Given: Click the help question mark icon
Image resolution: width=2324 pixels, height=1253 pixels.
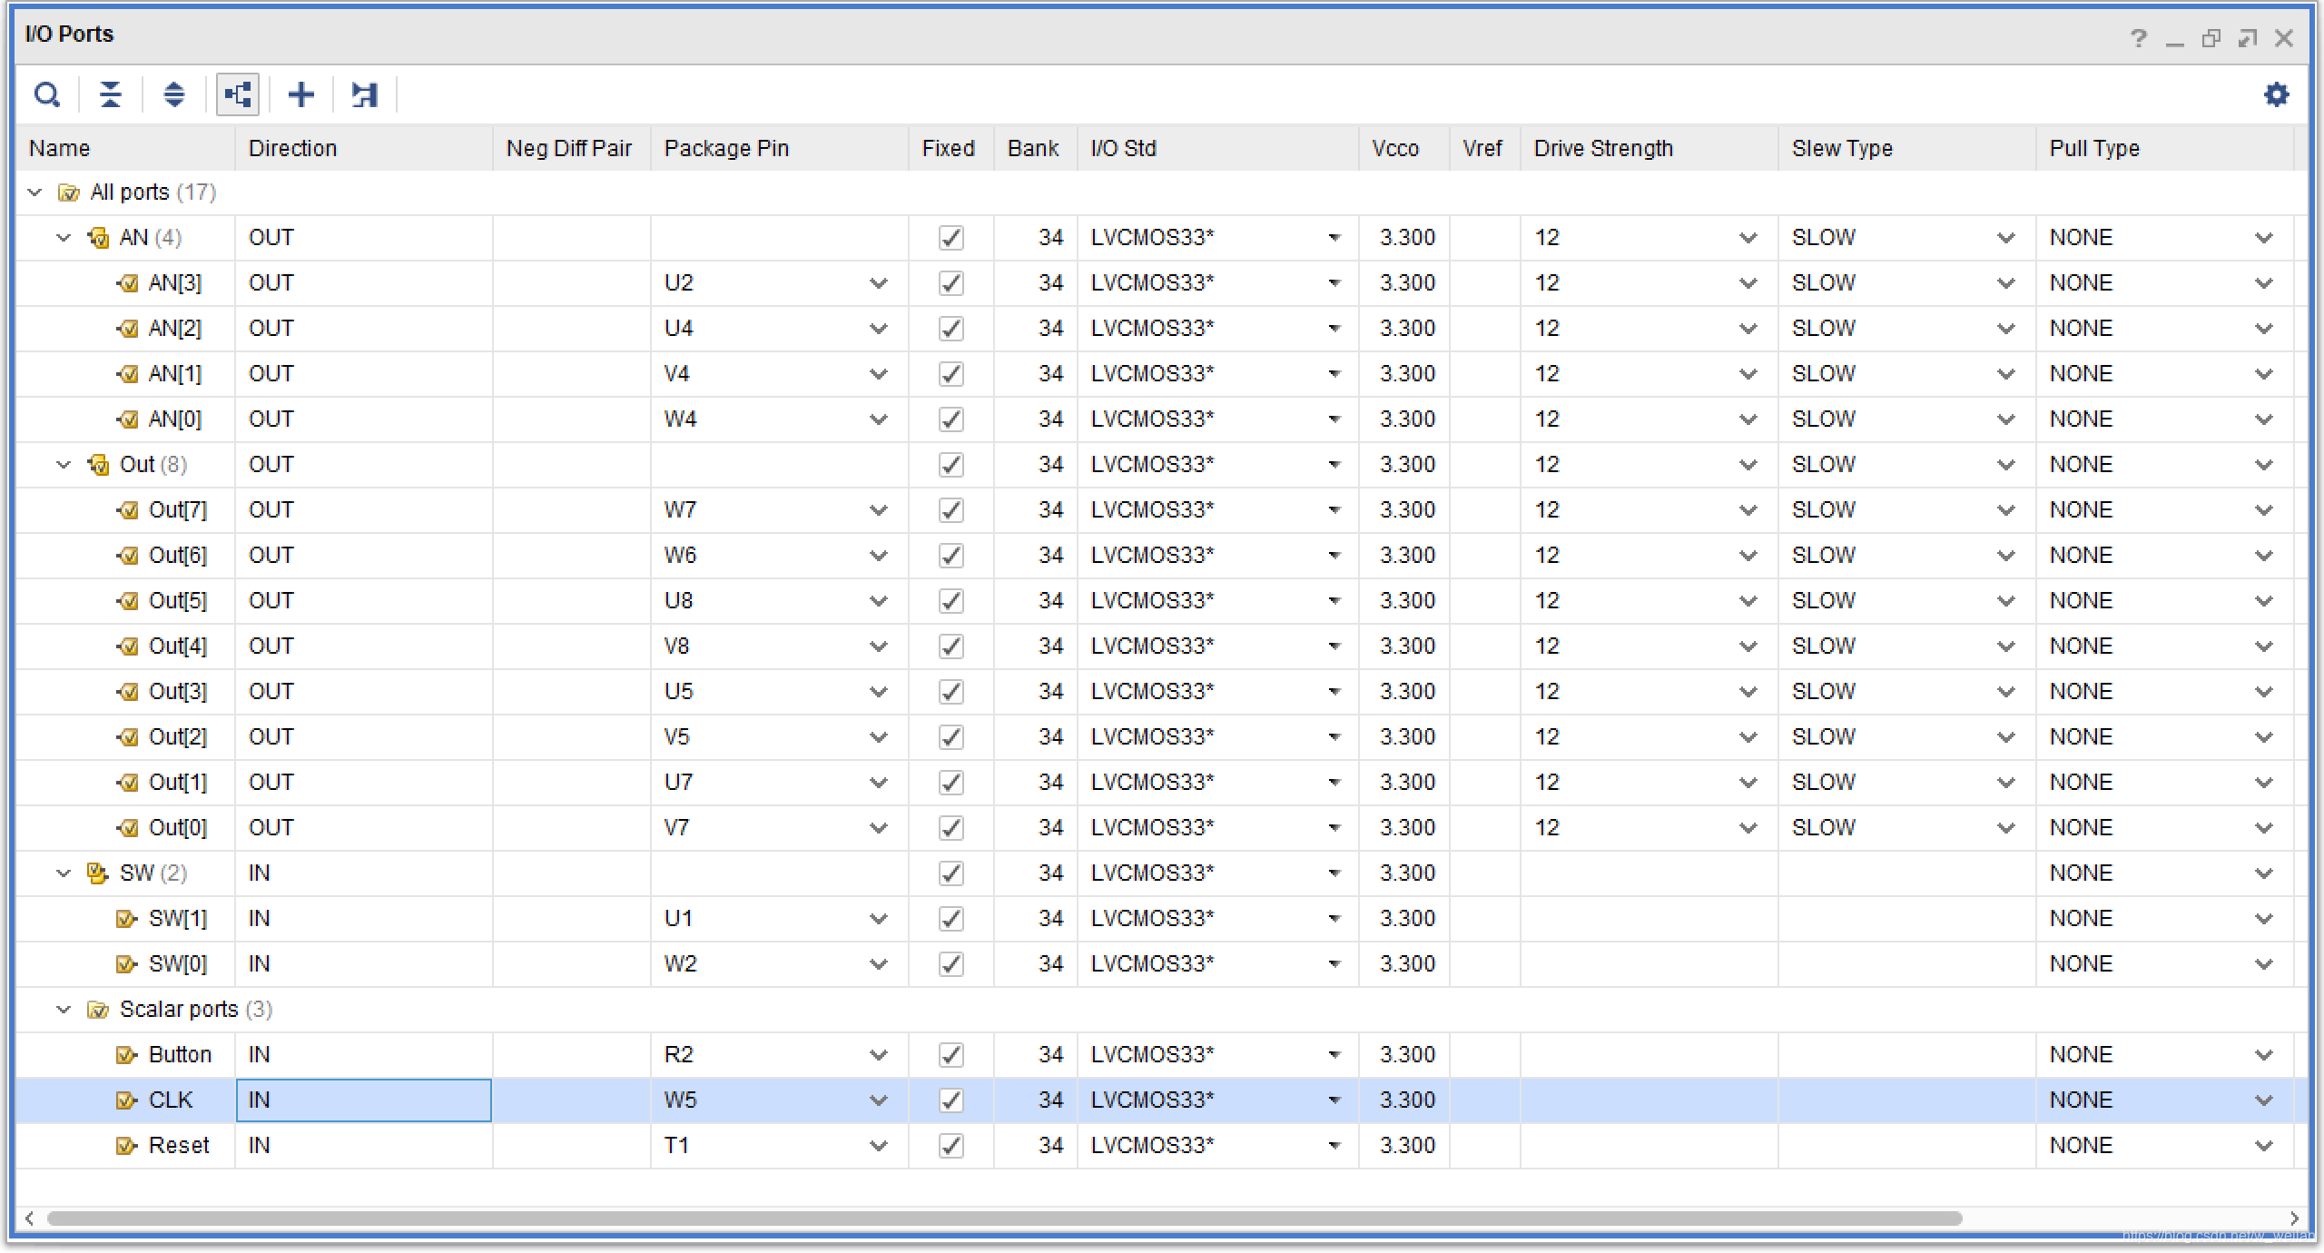Looking at the screenshot, I should point(2138,38).
